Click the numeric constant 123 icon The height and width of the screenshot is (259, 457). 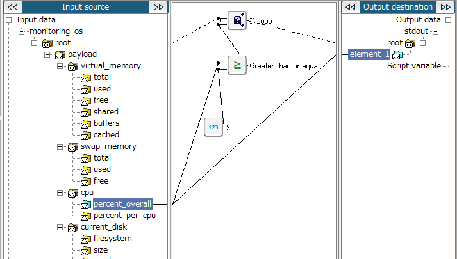pyautogui.click(x=213, y=127)
